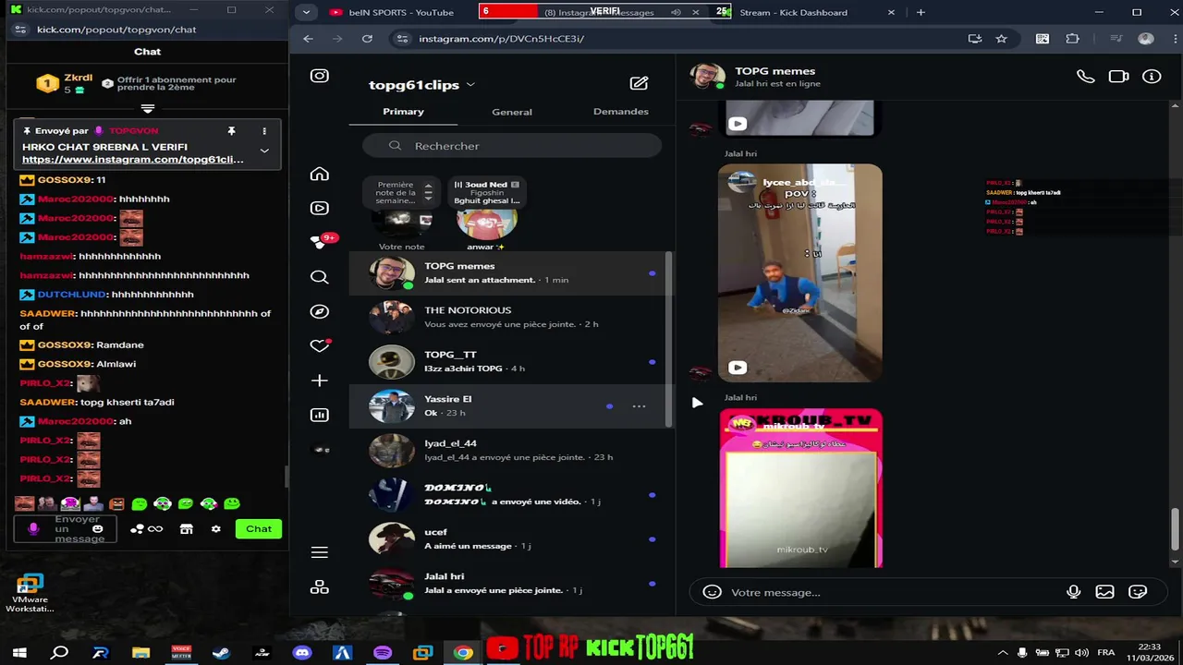Switch to the Demandes tab
Image resolution: width=1183 pixels, height=665 pixels.
point(620,111)
